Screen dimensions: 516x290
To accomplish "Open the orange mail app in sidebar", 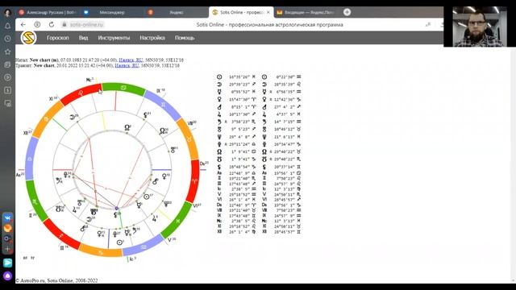I will point(7,228).
